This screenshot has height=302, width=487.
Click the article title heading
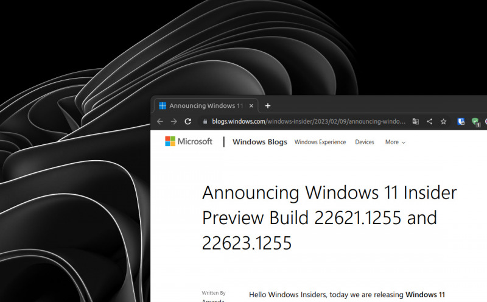click(x=329, y=217)
